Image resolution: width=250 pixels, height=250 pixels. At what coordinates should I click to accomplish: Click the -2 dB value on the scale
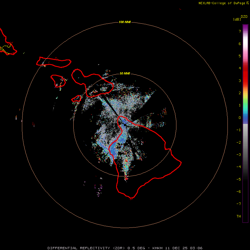[x=239, y=142]
